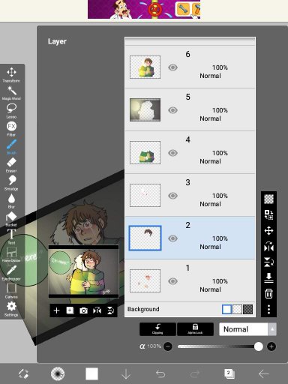Open the FX Filter tool
Screen dimensions: 288x384
[11, 129]
